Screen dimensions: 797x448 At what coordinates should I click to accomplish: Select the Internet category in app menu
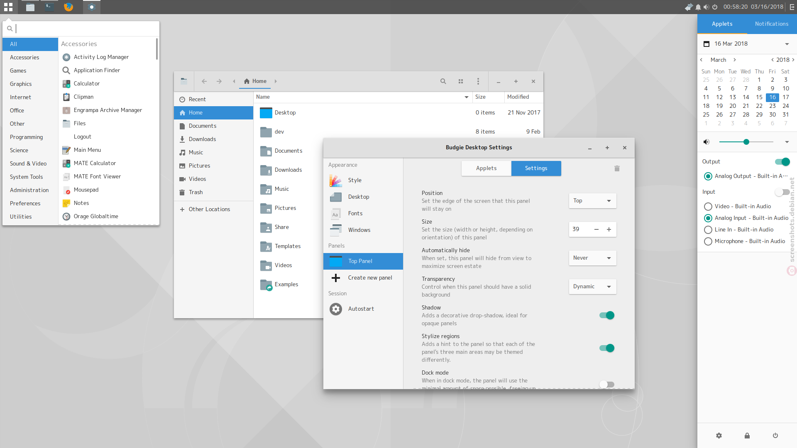(30, 97)
